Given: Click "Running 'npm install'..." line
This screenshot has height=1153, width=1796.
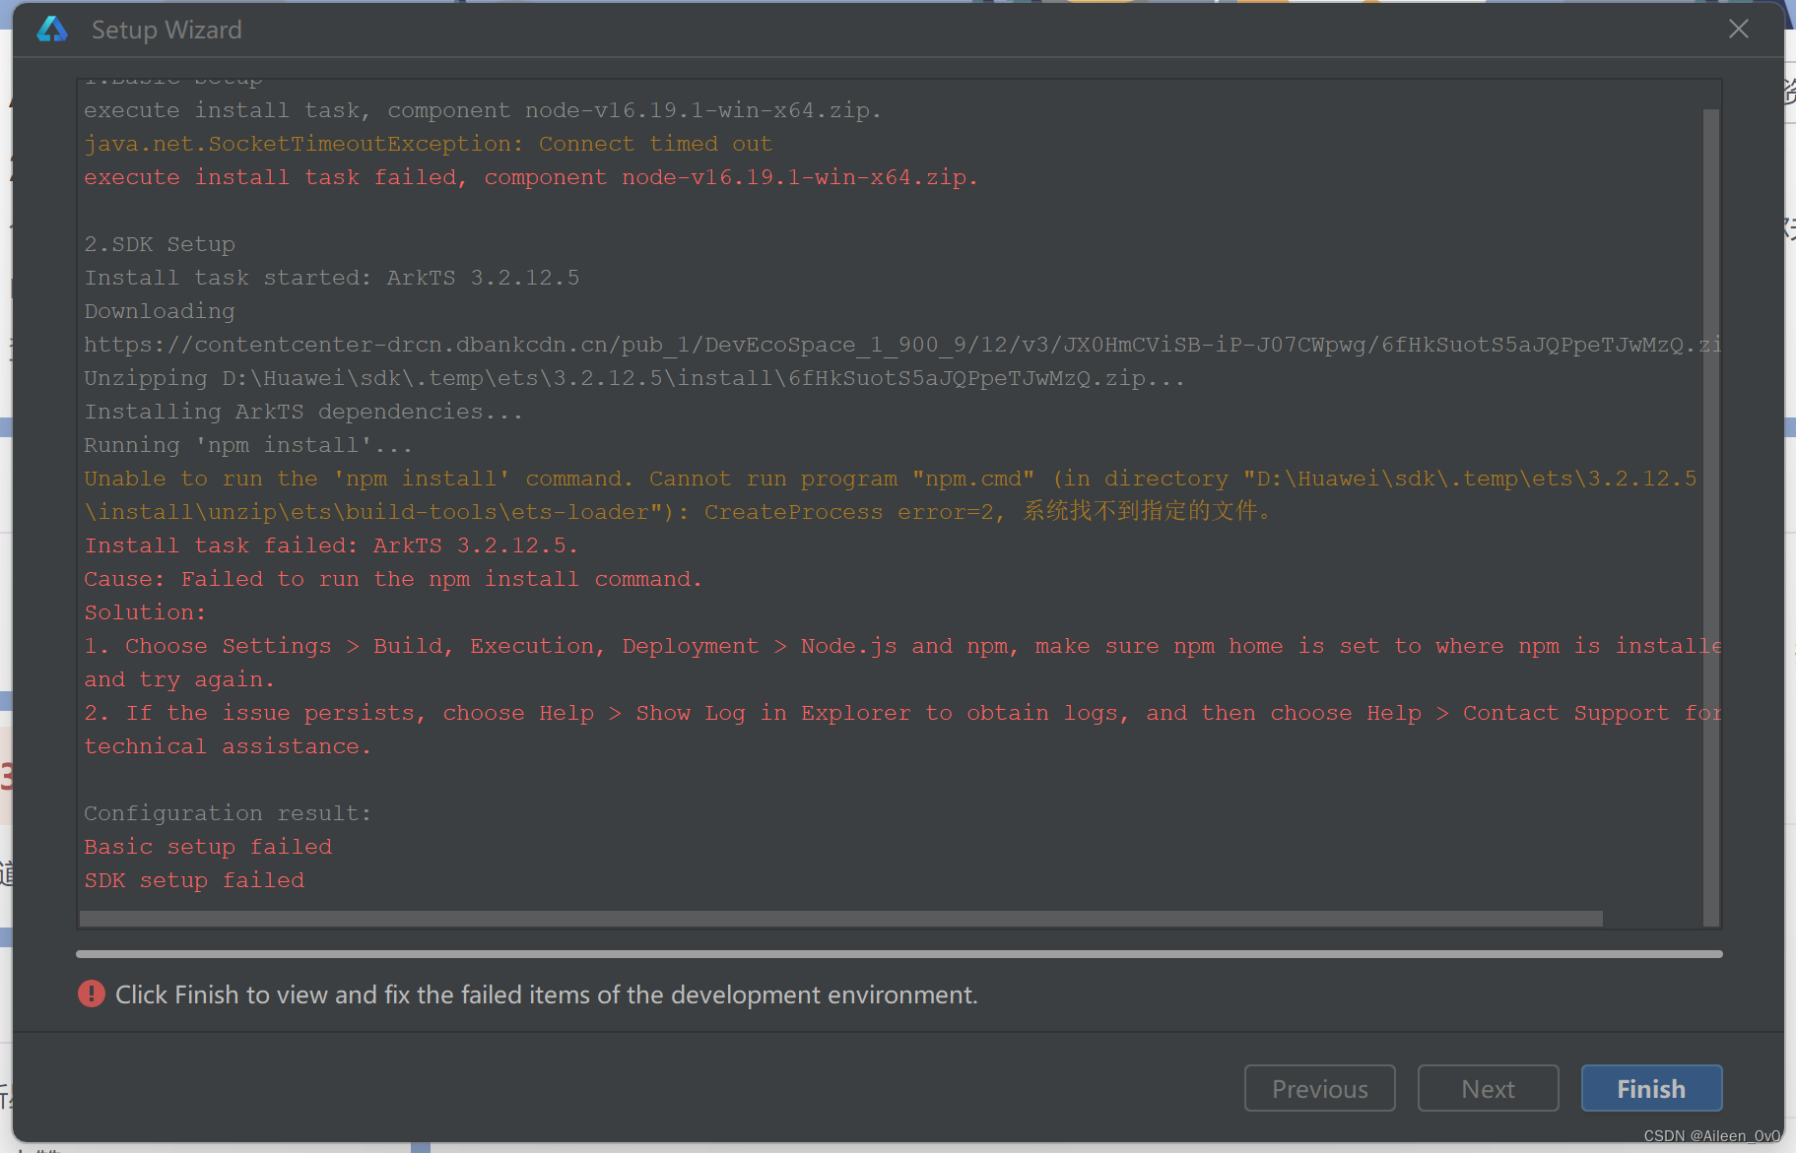Looking at the screenshot, I should point(248,445).
